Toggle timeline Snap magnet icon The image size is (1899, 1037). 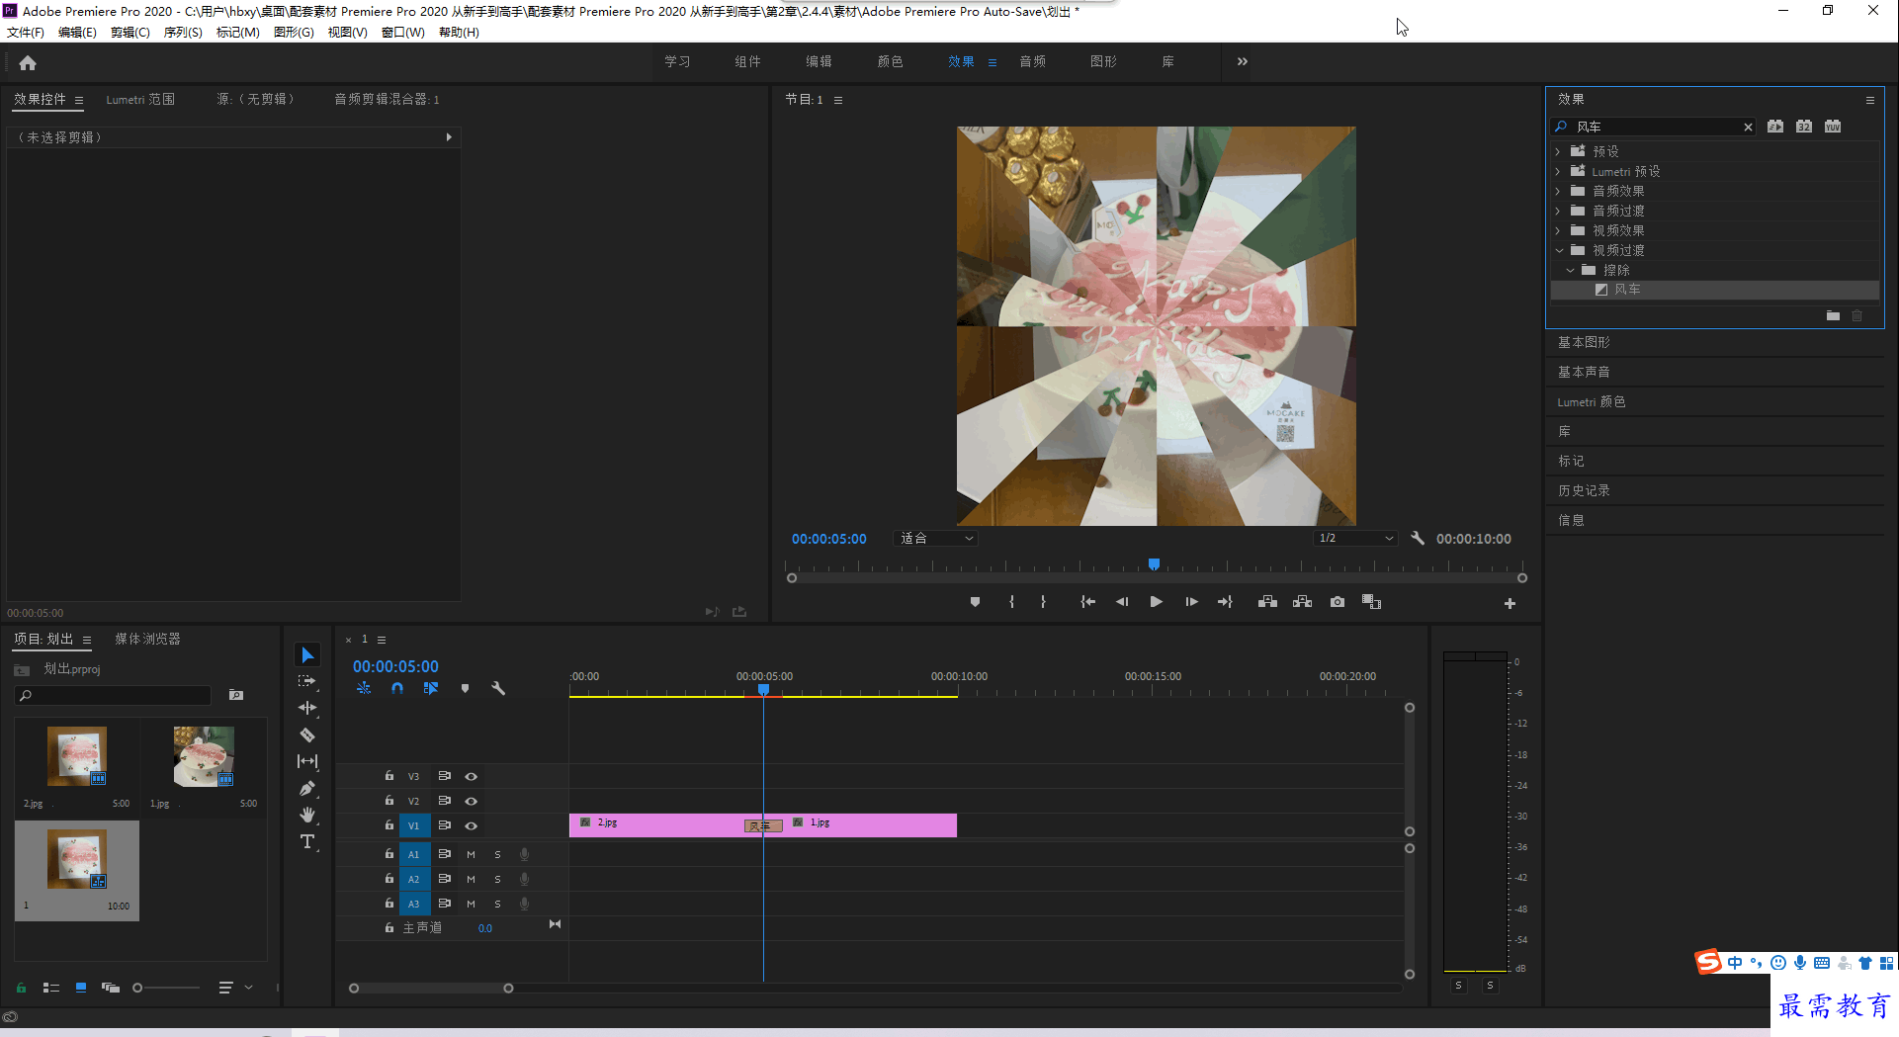tap(397, 688)
